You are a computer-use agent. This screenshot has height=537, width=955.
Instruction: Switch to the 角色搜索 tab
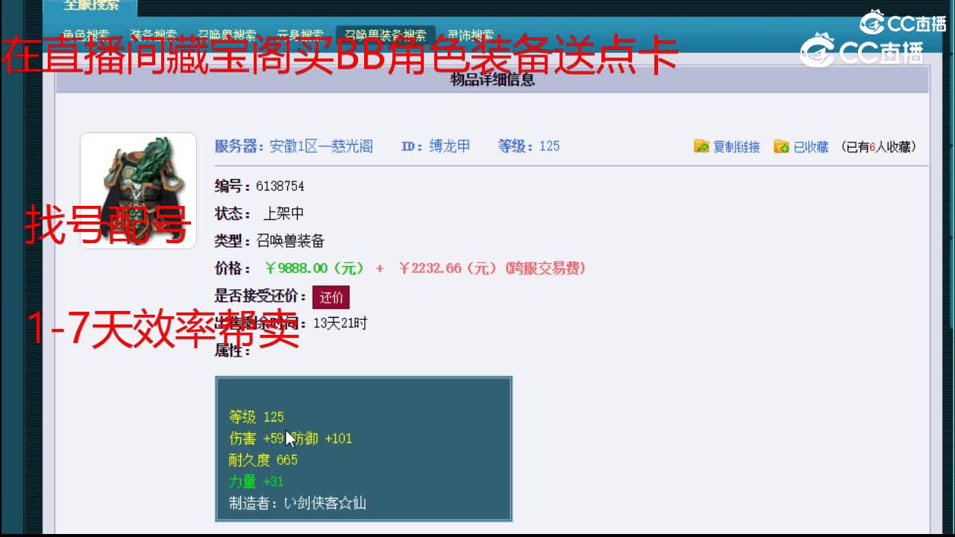tap(84, 34)
